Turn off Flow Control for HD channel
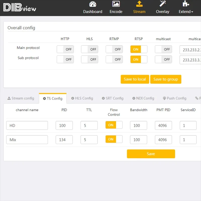The width and height of the screenshot is (201, 201). (114, 125)
